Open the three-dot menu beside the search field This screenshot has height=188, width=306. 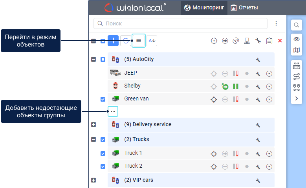[276, 23]
